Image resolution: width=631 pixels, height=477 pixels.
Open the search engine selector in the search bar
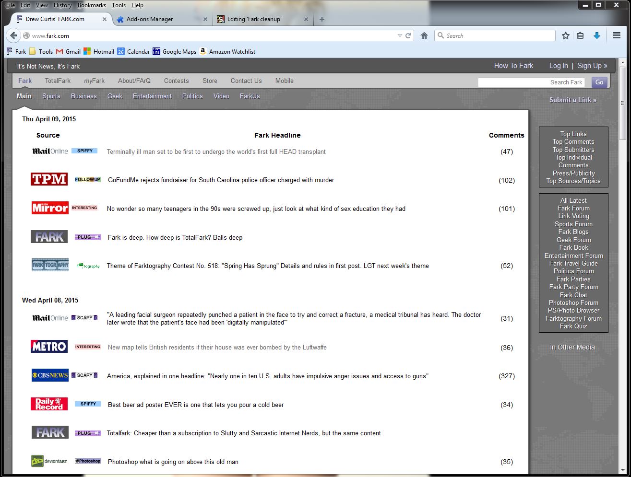(440, 35)
